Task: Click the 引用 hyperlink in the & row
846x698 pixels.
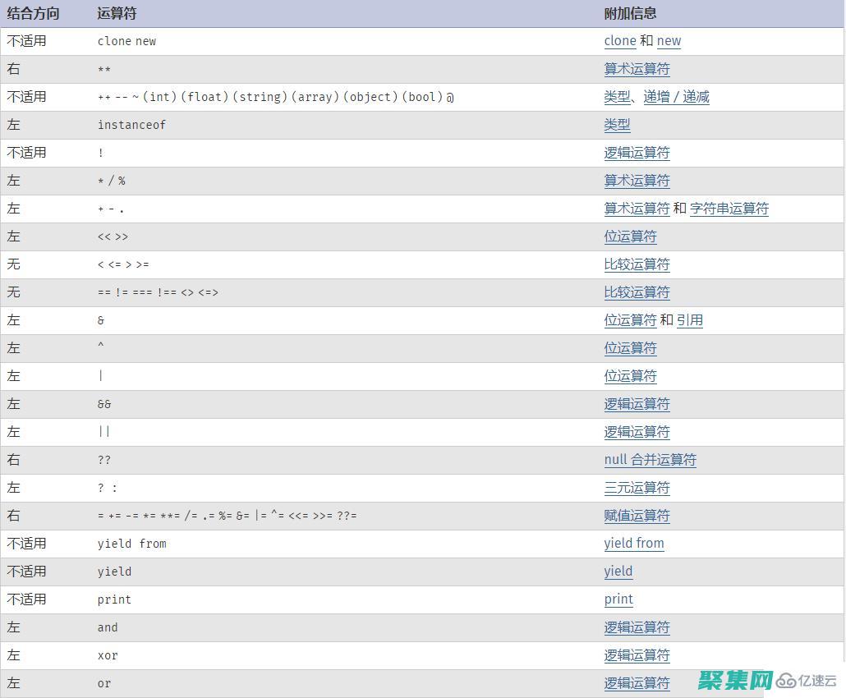Action: [x=690, y=320]
